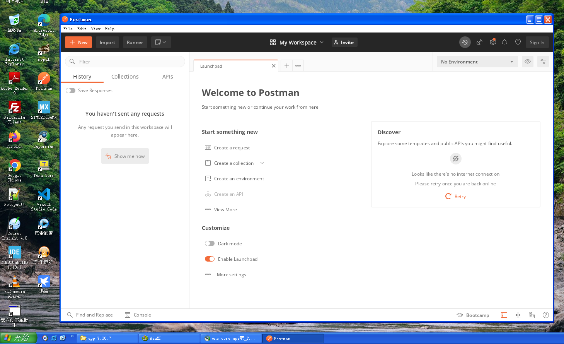Close the Launchpad tab
This screenshot has width=564, height=344.
click(274, 66)
